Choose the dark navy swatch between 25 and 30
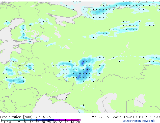The height and width of the screenshot is (123, 160). click(x=51, y=120)
